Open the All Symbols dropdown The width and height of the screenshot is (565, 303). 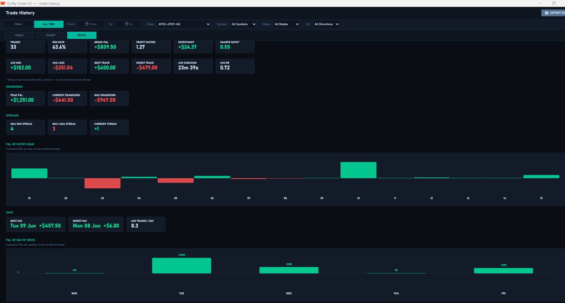[x=243, y=24]
